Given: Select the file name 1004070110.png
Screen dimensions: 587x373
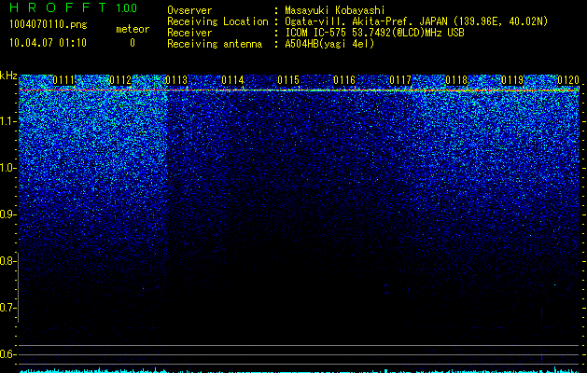Looking at the screenshot, I should coord(49,25).
